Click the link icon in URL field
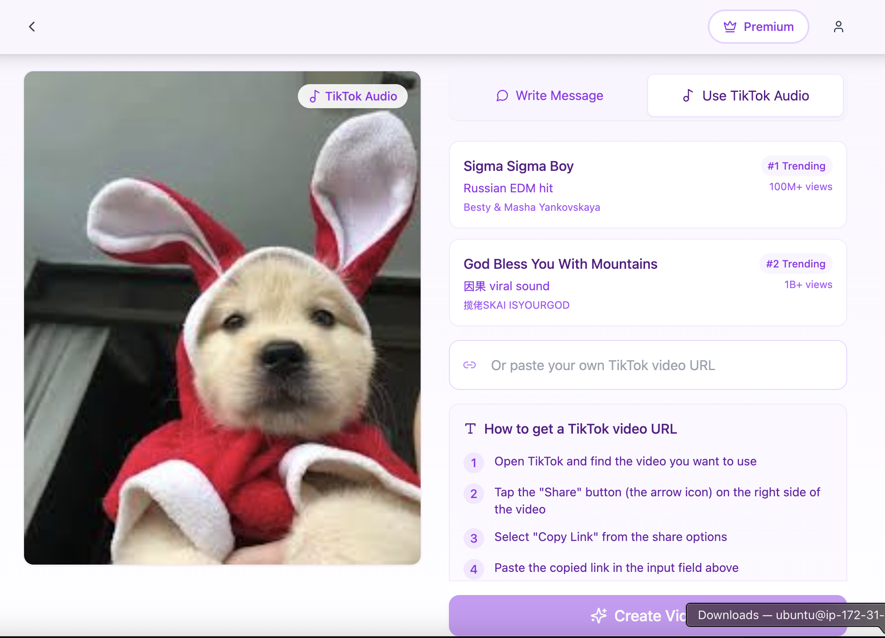The height and width of the screenshot is (638, 885). (x=470, y=365)
